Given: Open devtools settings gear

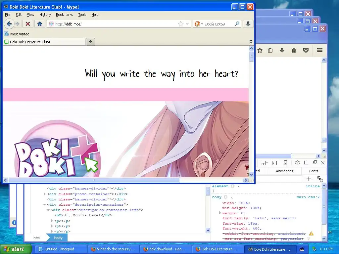Looking at the screenshot, I should click(298, 163).
